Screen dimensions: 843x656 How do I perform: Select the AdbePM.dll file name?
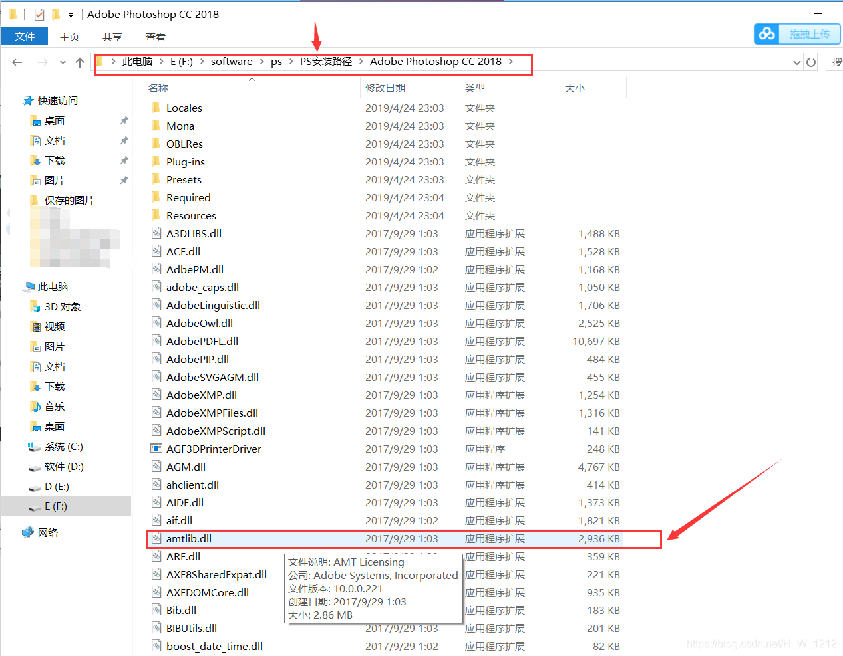click(x=195, y=269)
